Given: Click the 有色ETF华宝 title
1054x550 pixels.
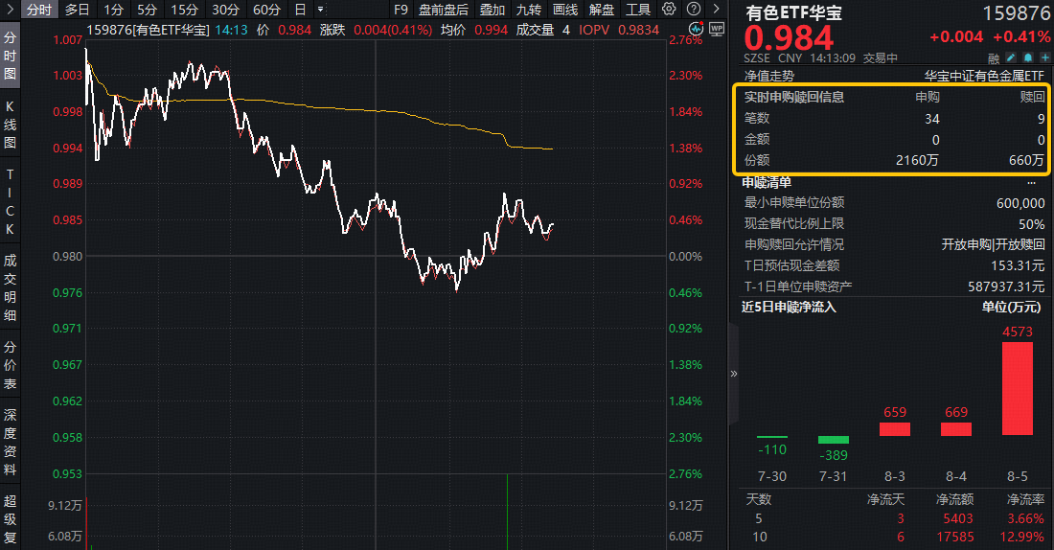Looking at the screenshot, I should click(x=793, y=12).
